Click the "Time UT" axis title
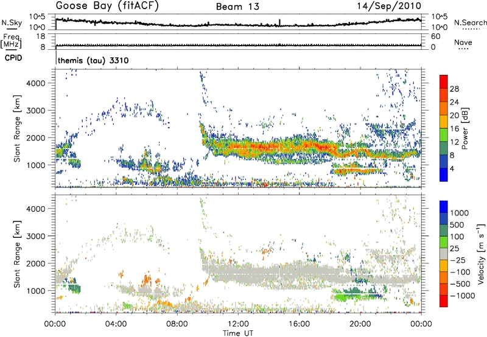The width and height of the screenshot is (487, 337). [238, 333]
